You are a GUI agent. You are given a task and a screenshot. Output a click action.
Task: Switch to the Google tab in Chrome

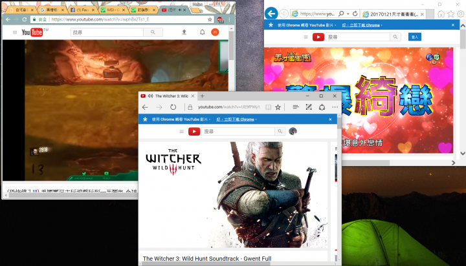click(x=52, y=10)
